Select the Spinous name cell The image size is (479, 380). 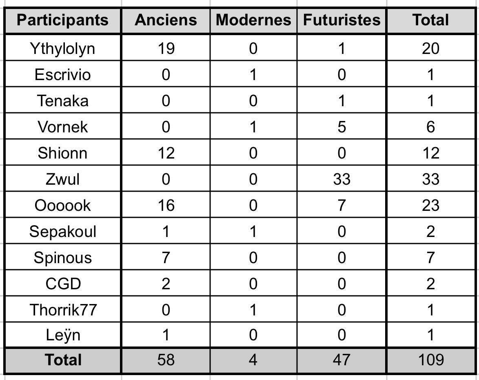(x=63, y=257)
